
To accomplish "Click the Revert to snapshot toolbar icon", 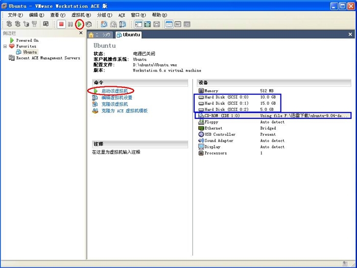I will click(x=113, y=24).
